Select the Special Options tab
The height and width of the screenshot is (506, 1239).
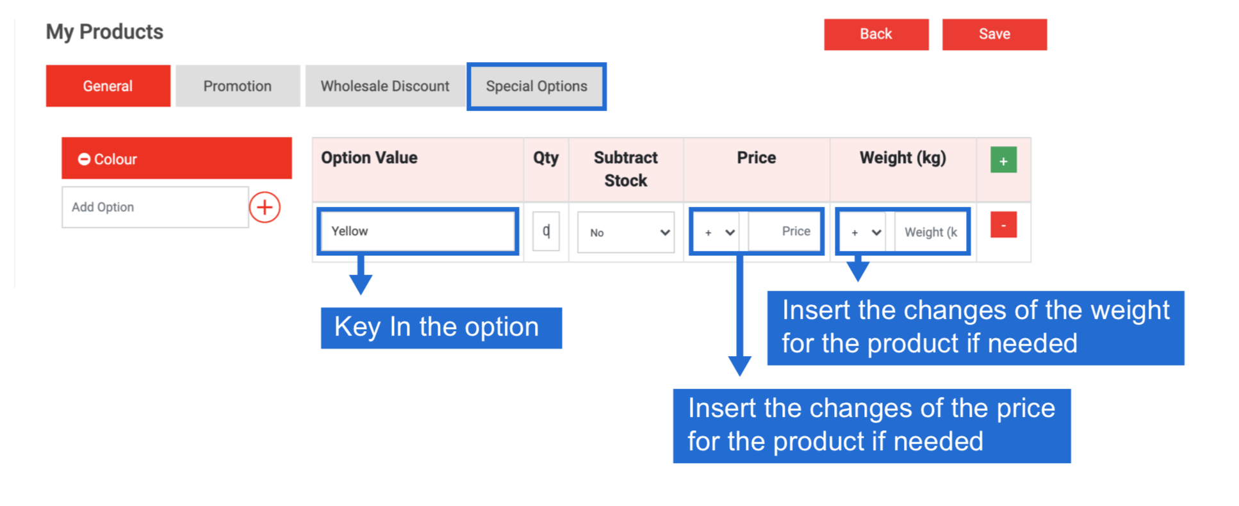pyautogui.click(x=537, y=86)
